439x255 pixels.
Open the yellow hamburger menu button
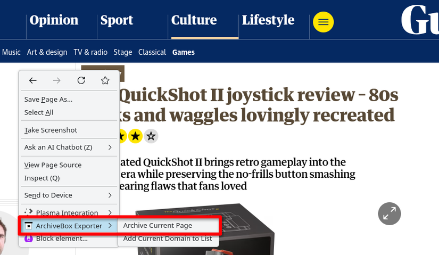click(x=323, y=22)
